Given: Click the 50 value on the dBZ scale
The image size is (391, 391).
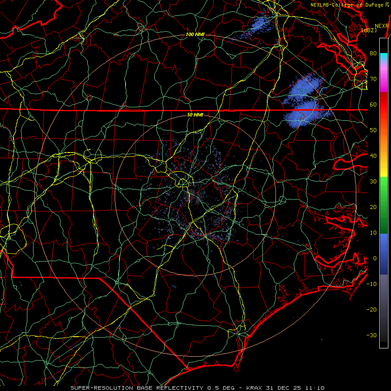Looking at the screenshot, I should (373, 130).
